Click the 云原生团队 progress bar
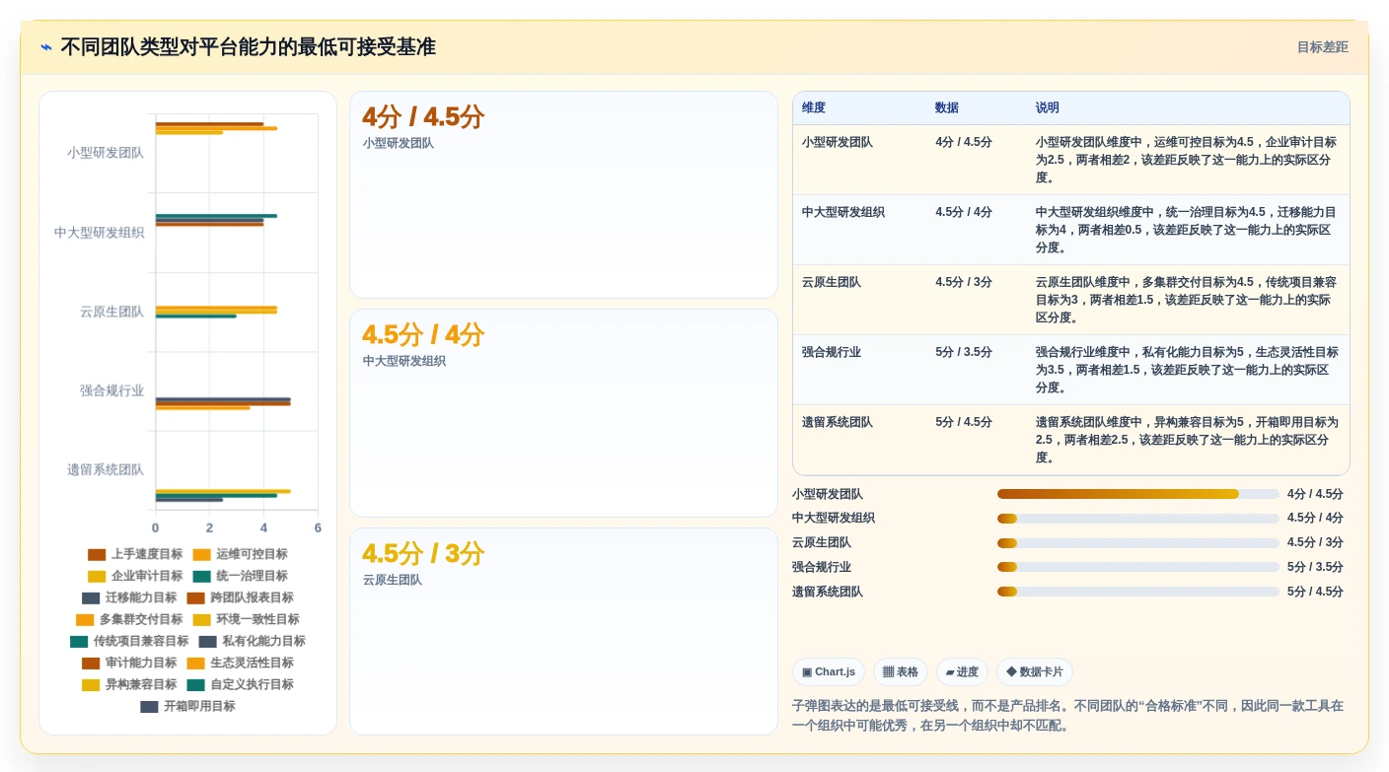This screenshot has width=1389, height=772. [x=1137, y=543]
